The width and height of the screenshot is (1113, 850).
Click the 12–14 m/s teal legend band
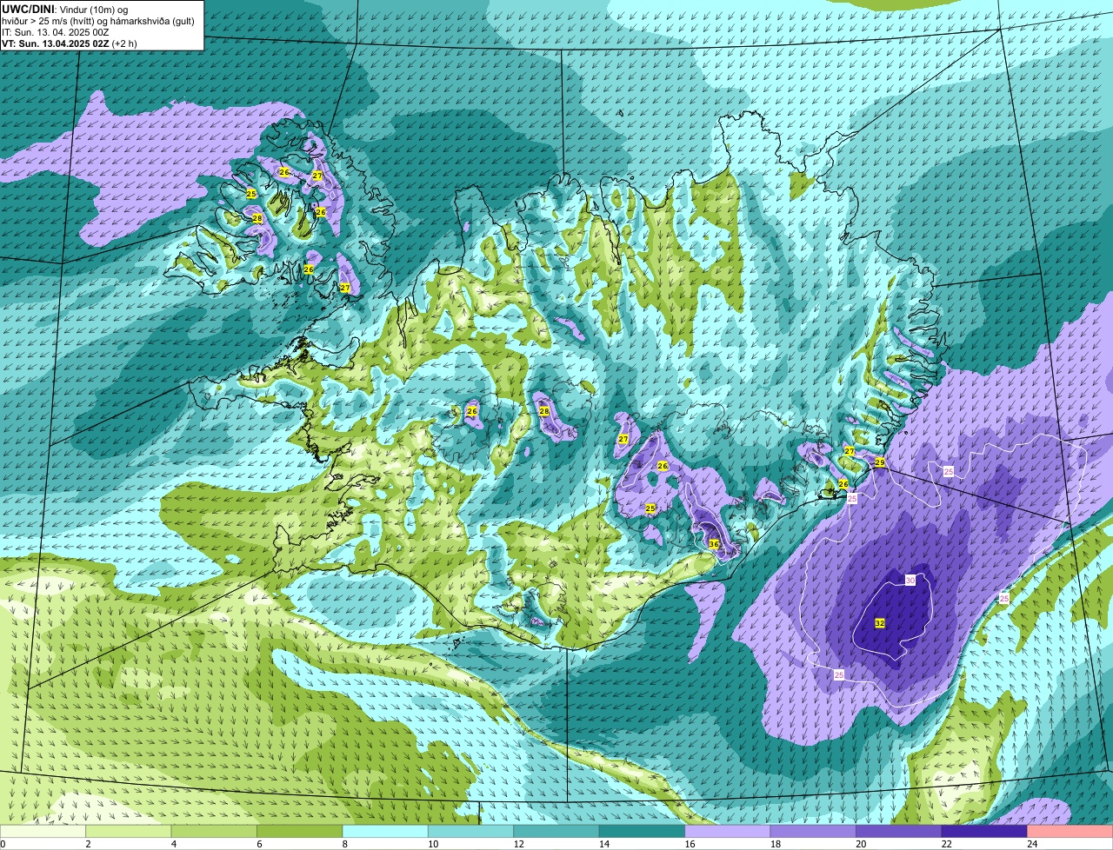tap(557, 831)
